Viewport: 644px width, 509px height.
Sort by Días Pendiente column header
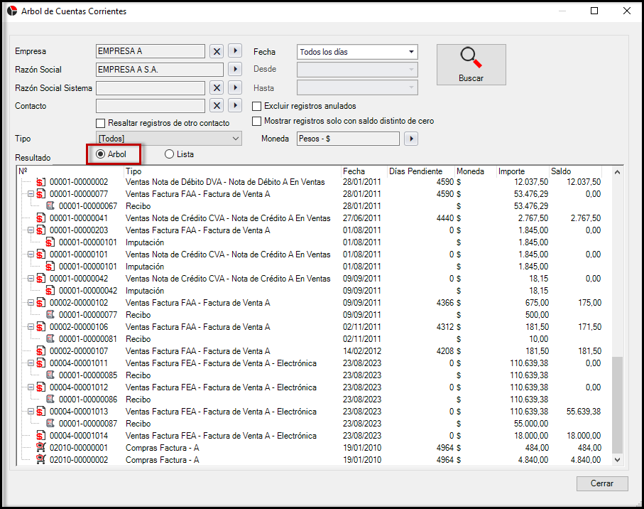coord(421,171)
